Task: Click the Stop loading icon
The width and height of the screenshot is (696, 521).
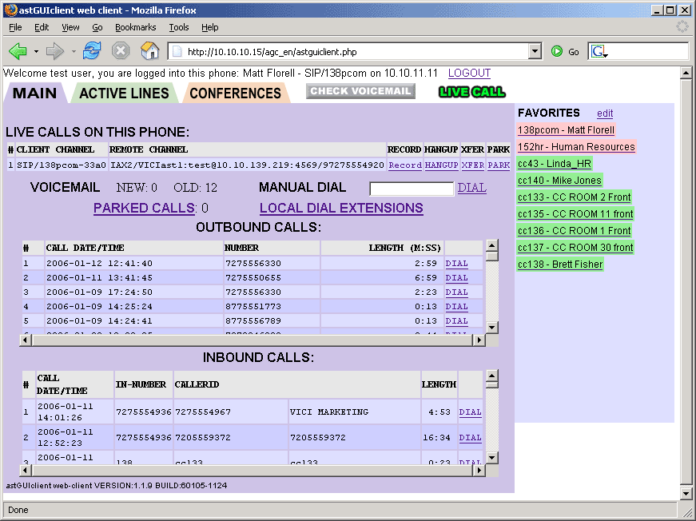Action: click(x=121, y=51)
